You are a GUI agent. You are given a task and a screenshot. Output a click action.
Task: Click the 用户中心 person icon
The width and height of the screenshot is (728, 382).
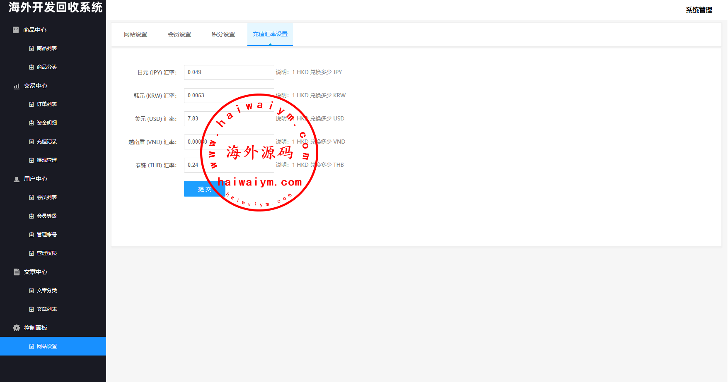pos(17,179)
